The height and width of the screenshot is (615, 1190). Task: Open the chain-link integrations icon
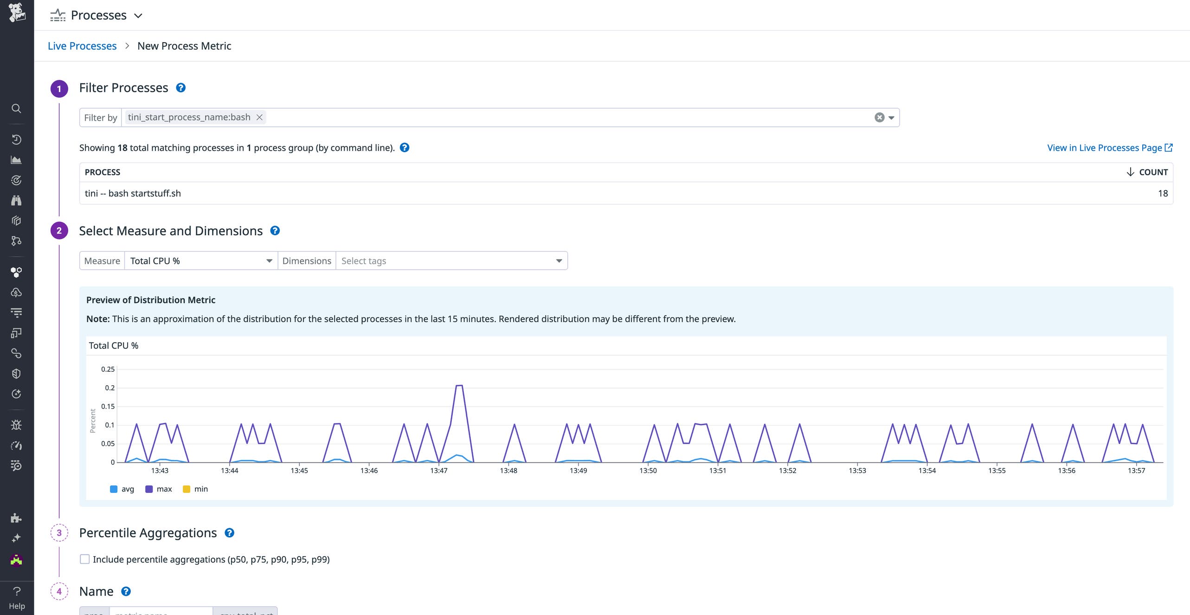click(x=16, y=354)
